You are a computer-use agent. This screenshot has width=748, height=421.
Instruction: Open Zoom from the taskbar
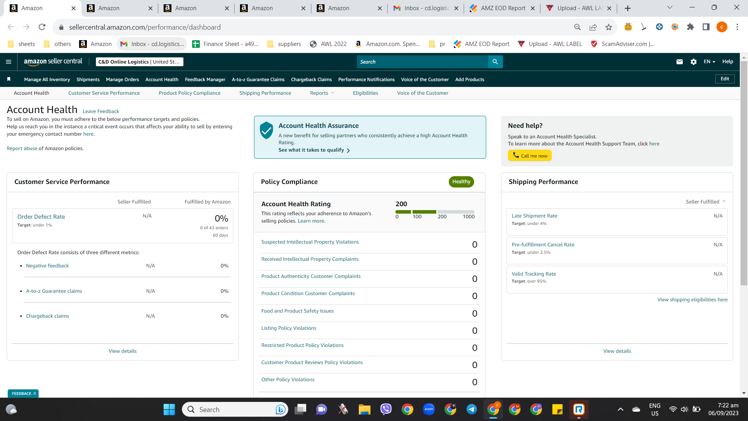point(429,409)
